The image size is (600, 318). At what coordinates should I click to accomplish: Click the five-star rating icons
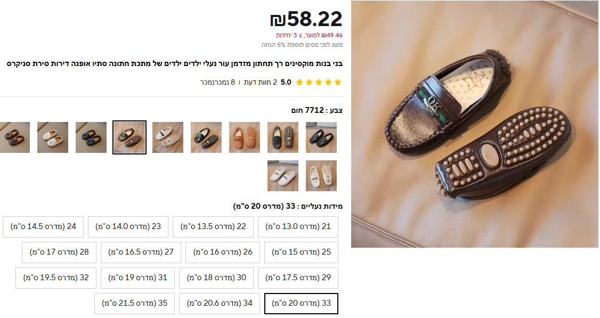[318, 82]
